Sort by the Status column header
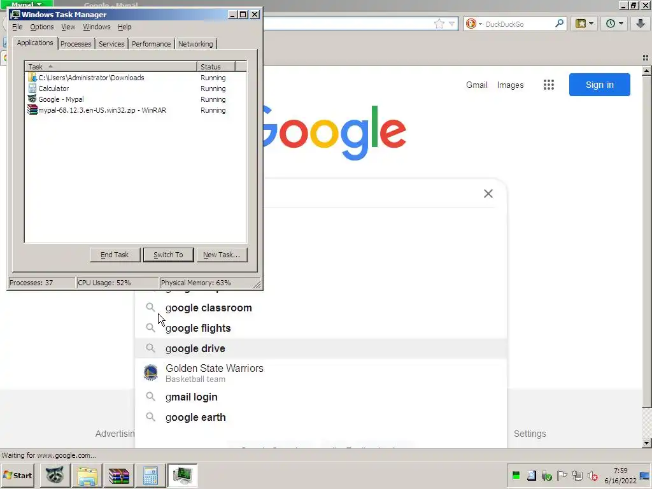The width and height of the screenshot is (652, 489). (216, 66)
